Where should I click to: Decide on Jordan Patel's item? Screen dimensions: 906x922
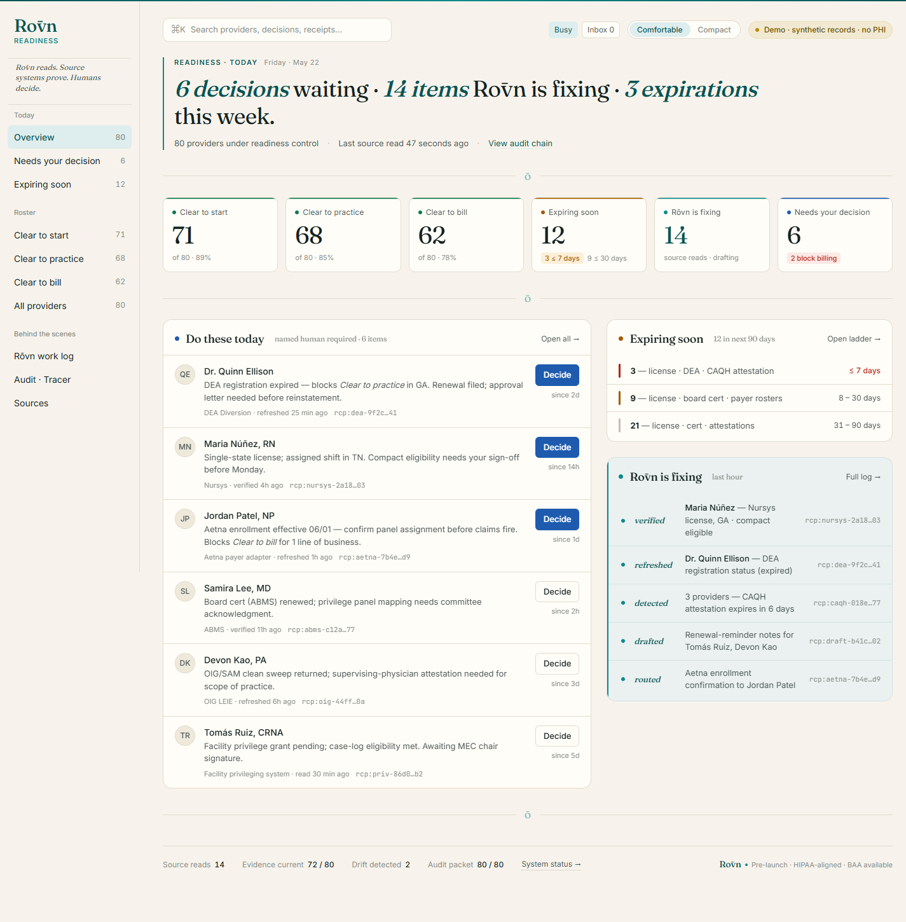point(557,519)
